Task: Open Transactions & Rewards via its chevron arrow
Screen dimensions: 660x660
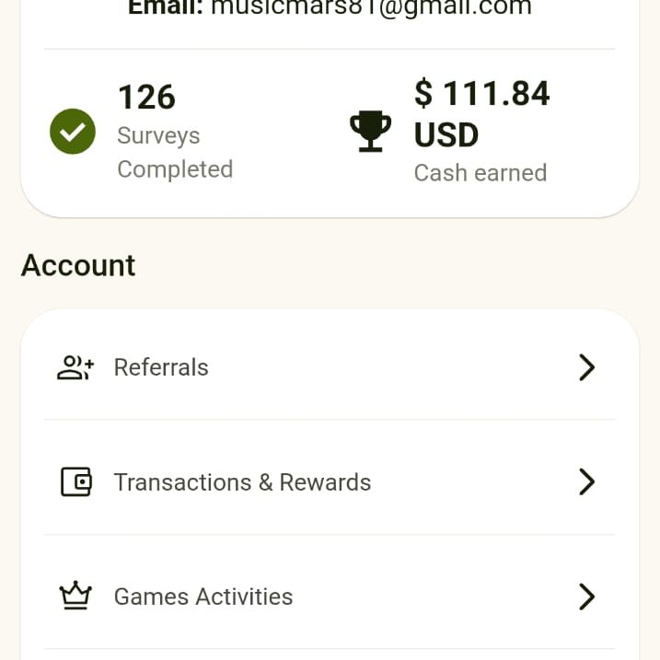Action: [586, 482]
